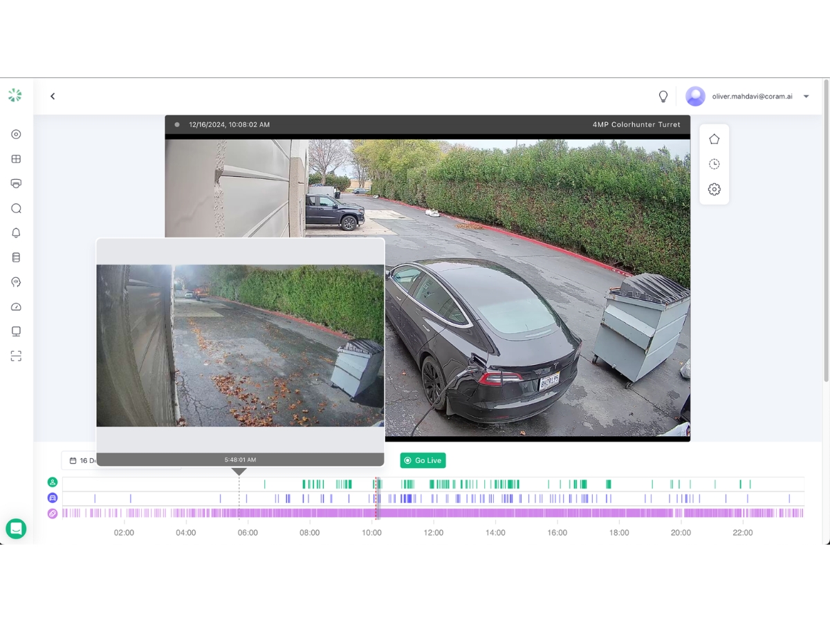
Task: Expand the account dropdown arrow
Action: pos(806,97)
